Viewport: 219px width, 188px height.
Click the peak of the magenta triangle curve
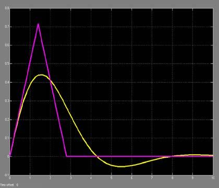38,24
